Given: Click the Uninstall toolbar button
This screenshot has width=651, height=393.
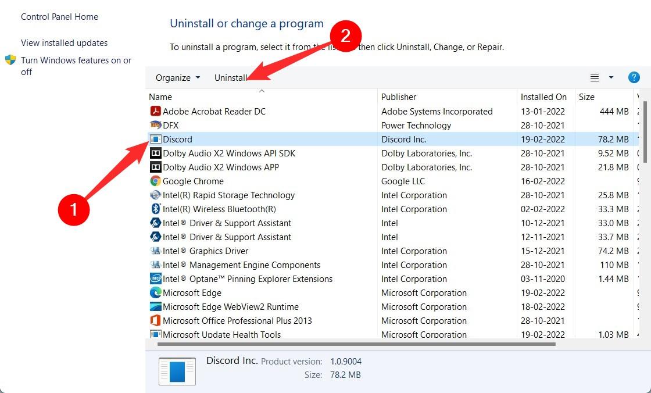Looking at the screenshot, I should (230, 78).
